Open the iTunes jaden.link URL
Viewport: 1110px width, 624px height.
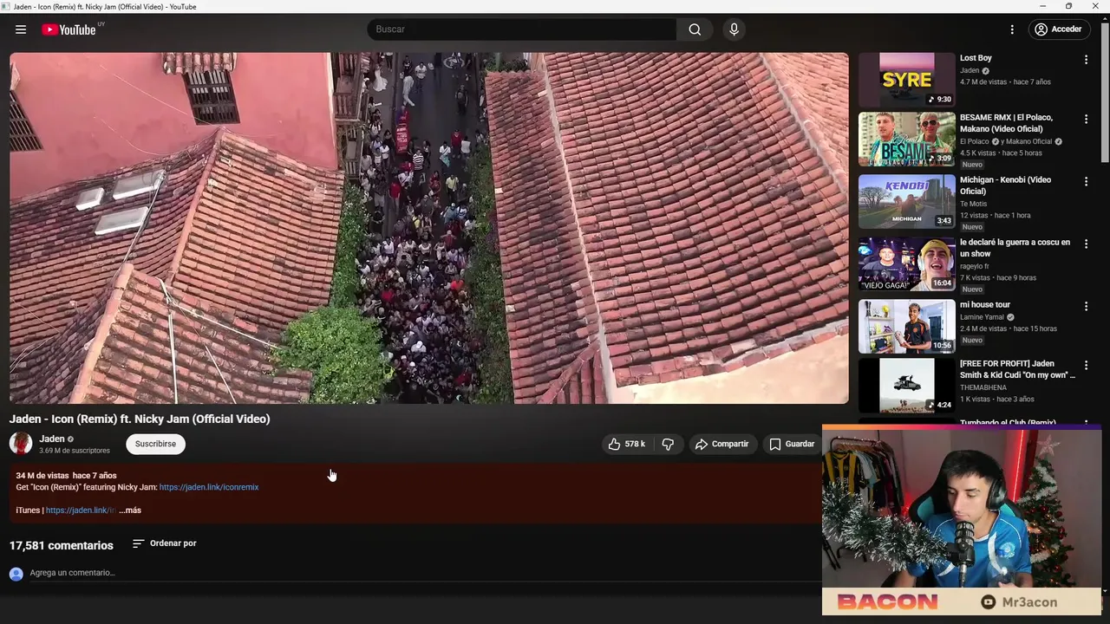(81, 510)
